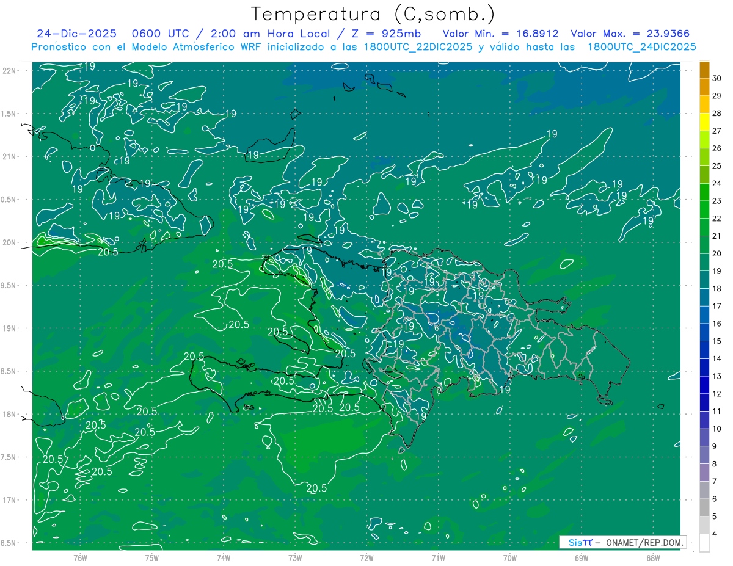Click the colorbar label 27
Viewport: 733px width, 566px height.
(717, 131)
